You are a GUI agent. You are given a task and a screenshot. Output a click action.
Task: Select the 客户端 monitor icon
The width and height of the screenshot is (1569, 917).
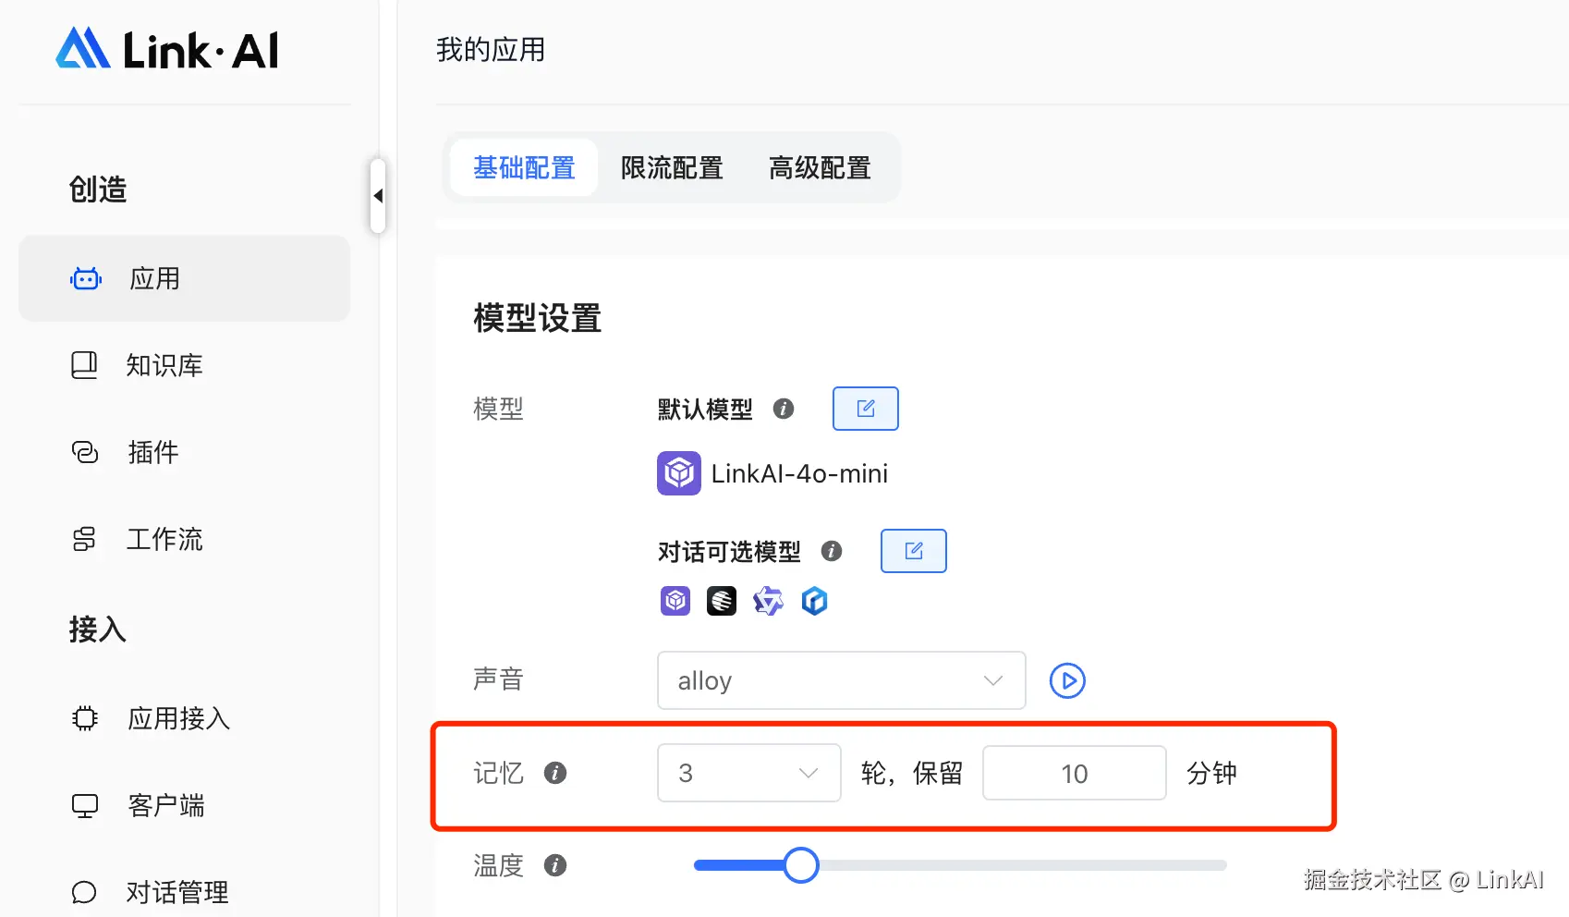point(85,805)
